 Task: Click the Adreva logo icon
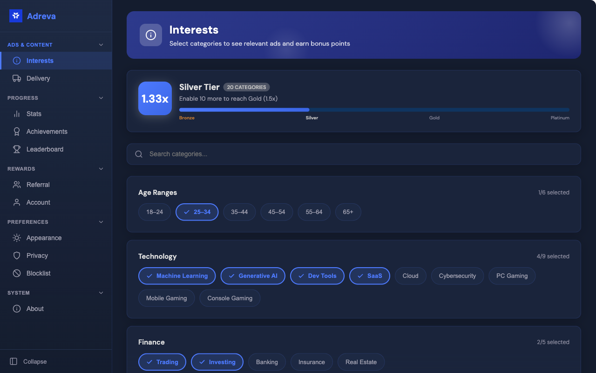coord(16,16)
